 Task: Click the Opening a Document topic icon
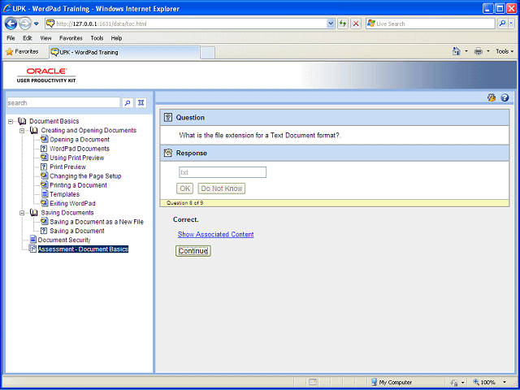pos(45,139)
